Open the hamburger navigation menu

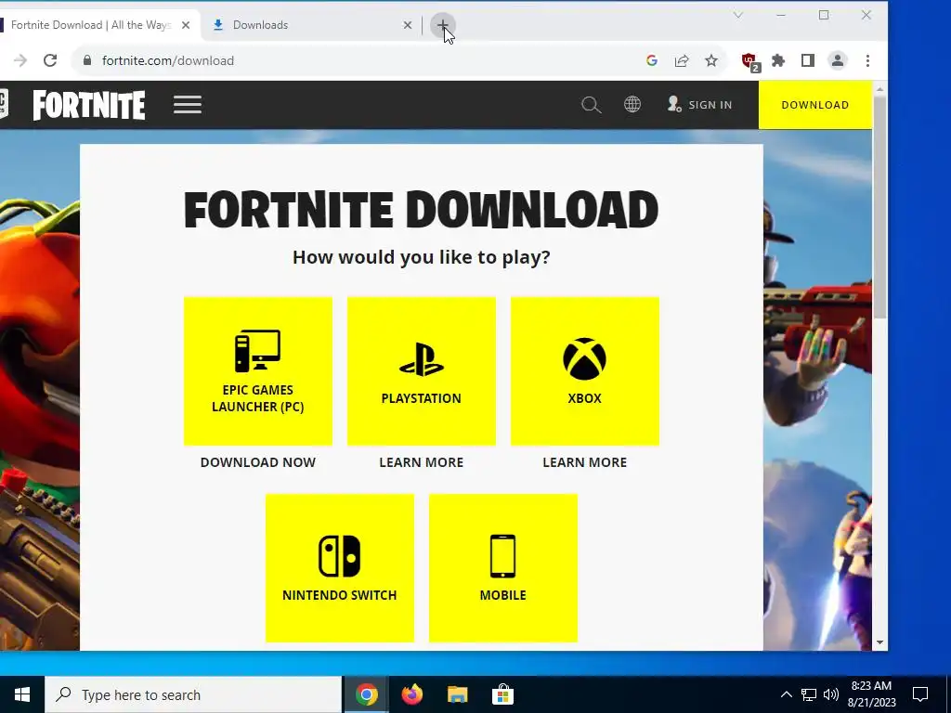pos(188,105)
